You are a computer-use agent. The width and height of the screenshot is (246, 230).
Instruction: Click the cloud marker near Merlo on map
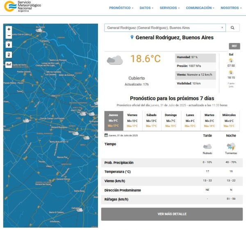86,138
